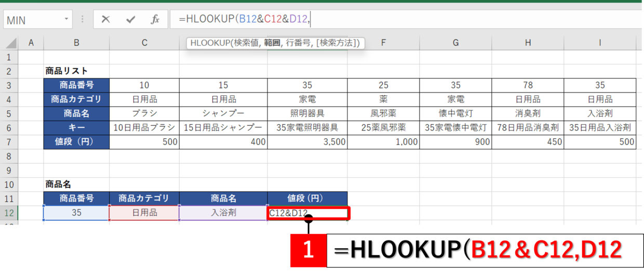Select the column B header
Image resolution: width=644 pixels, height=279 pixels.
pos(76,43)
